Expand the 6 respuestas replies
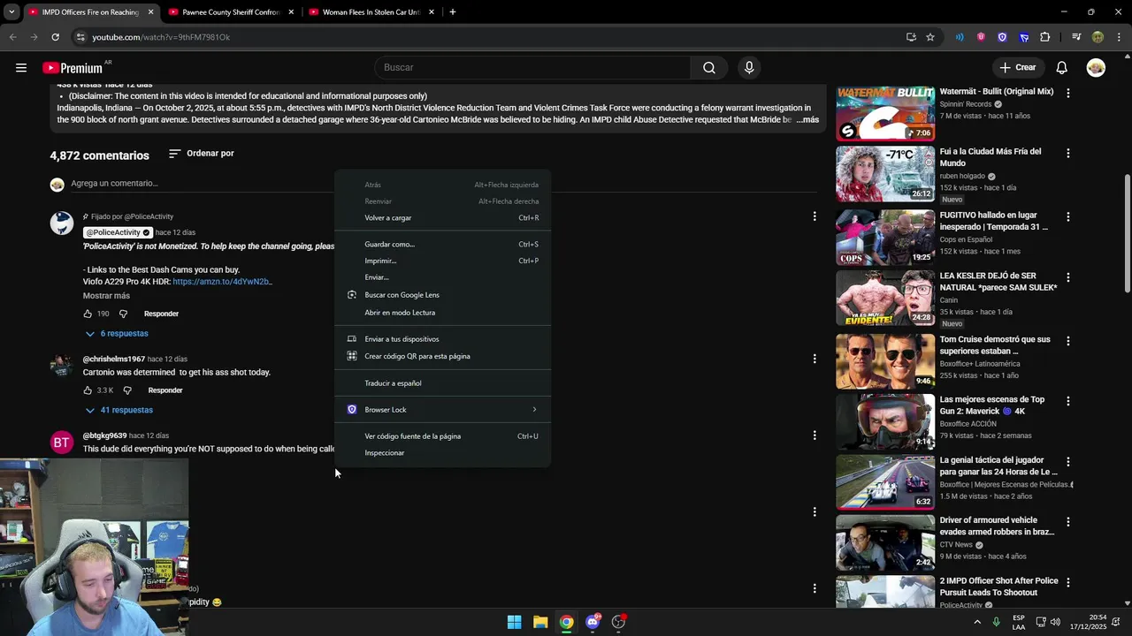Image resolution: width=1132 pixels, height=636 pixels. tap(117, 334)
